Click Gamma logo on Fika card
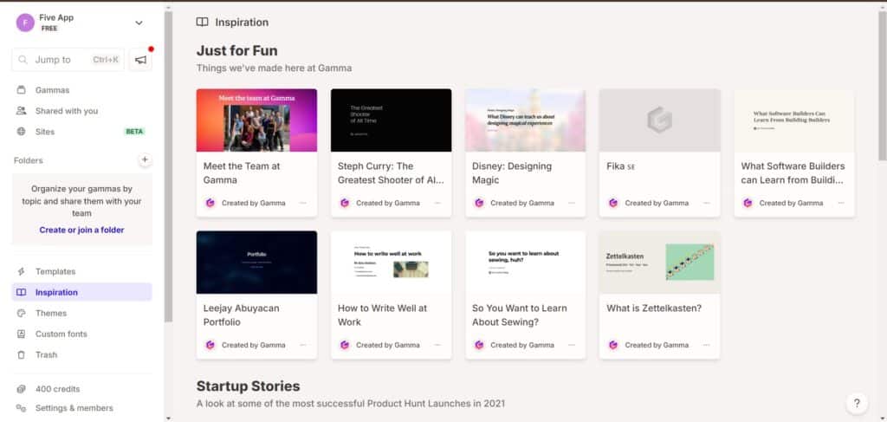Image resolution: width=887 pixels, height=422 pixels. coord(613,203)
